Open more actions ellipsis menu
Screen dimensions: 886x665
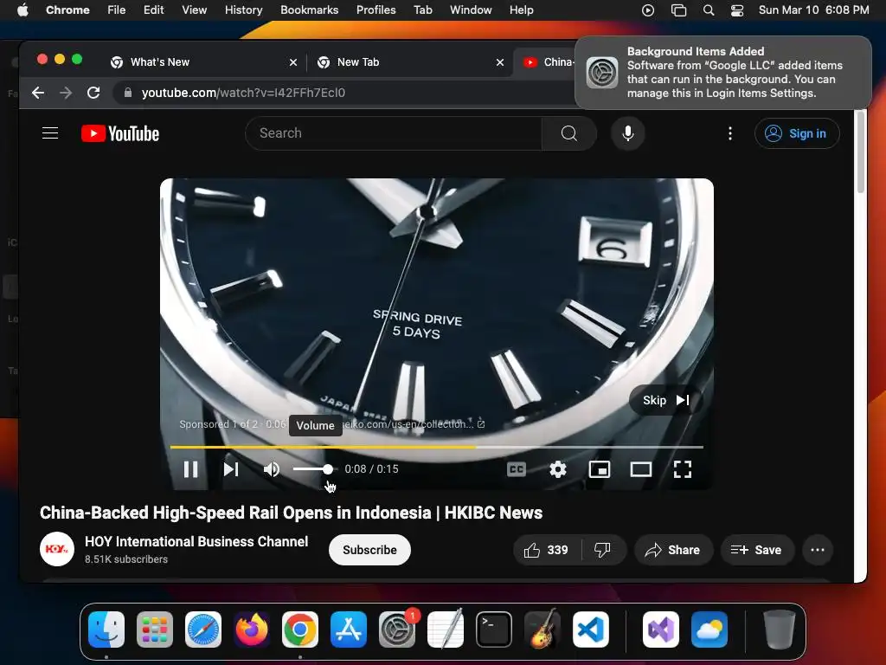(817, 550)
